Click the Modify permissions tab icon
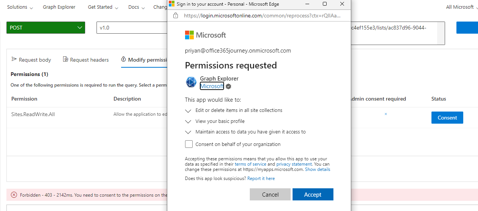Viewport: 478px width, 211px height. point(123,59)
